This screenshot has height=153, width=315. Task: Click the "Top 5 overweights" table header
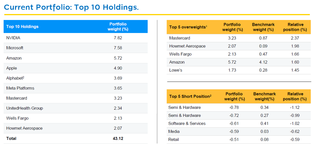coord(188,27)
